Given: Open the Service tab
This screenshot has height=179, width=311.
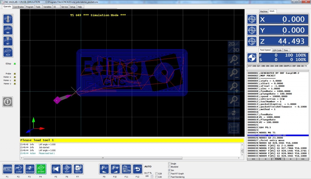Looking at the screenshot, I should coord(64,7).
